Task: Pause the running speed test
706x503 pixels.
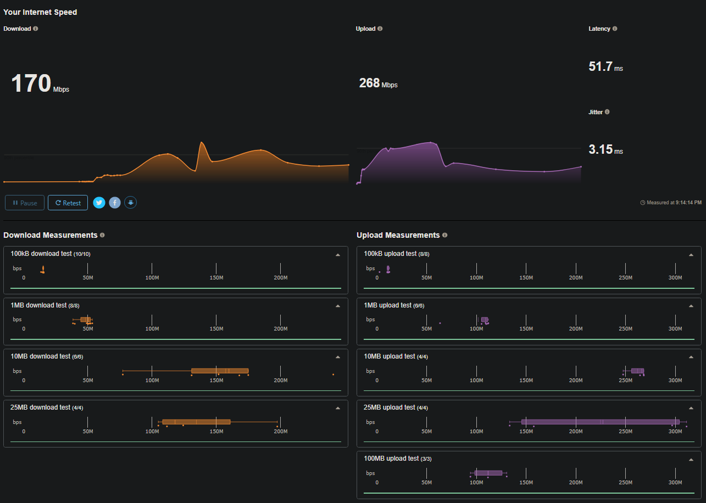Action: [x=25, y=203]
